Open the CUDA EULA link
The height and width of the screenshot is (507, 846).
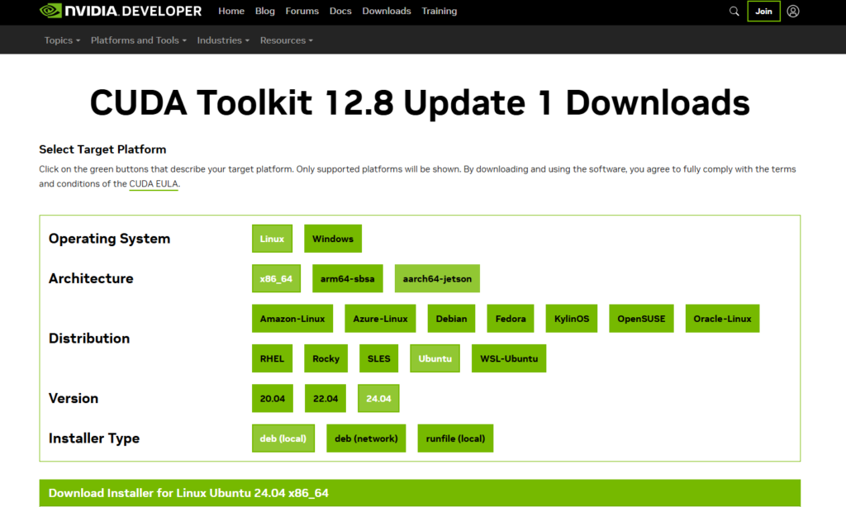click(153, 184)
